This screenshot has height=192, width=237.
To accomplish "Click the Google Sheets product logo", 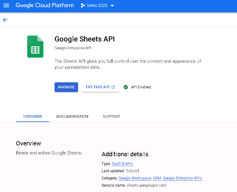I will click(x=35, y=47).
